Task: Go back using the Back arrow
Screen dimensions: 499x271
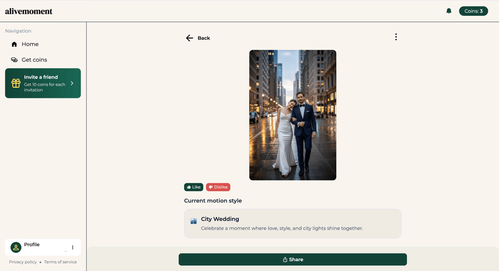Action: [x=190, y=38]
